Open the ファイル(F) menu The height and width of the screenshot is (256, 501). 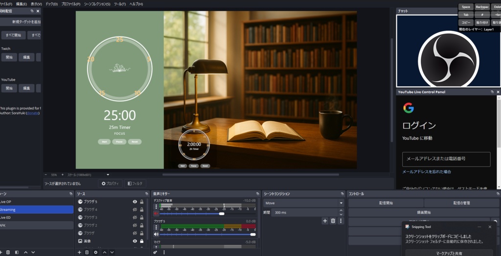[6, 4]
